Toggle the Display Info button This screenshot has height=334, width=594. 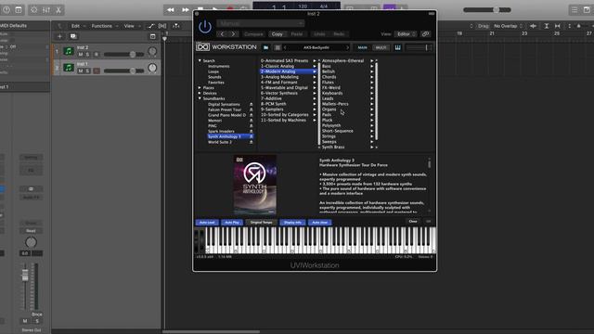[292, 223]
